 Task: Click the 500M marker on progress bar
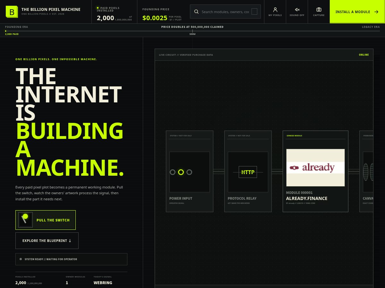tap(193, 34)
